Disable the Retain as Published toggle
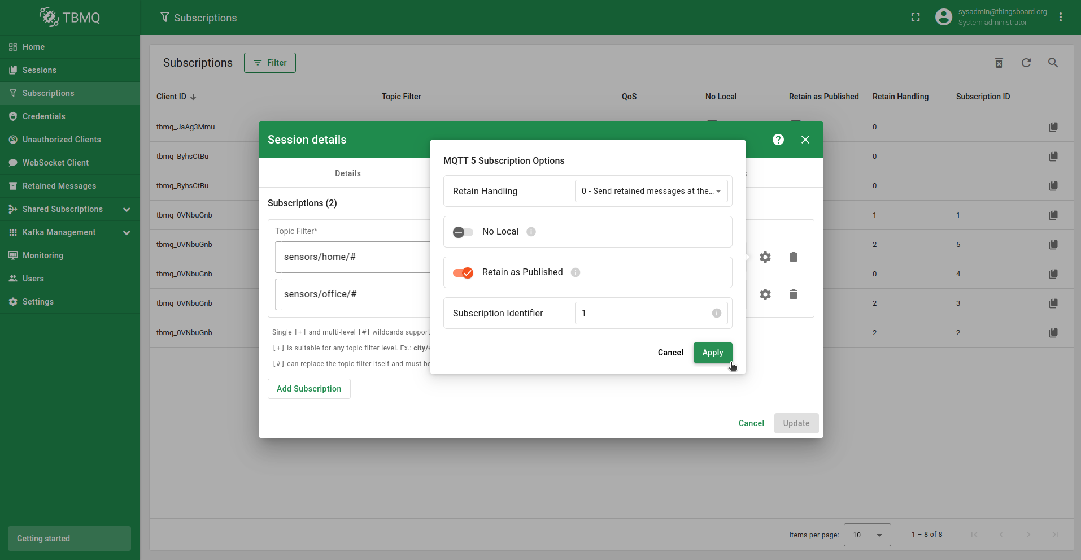Viewport: 1081px width, 560px height. 463,272
